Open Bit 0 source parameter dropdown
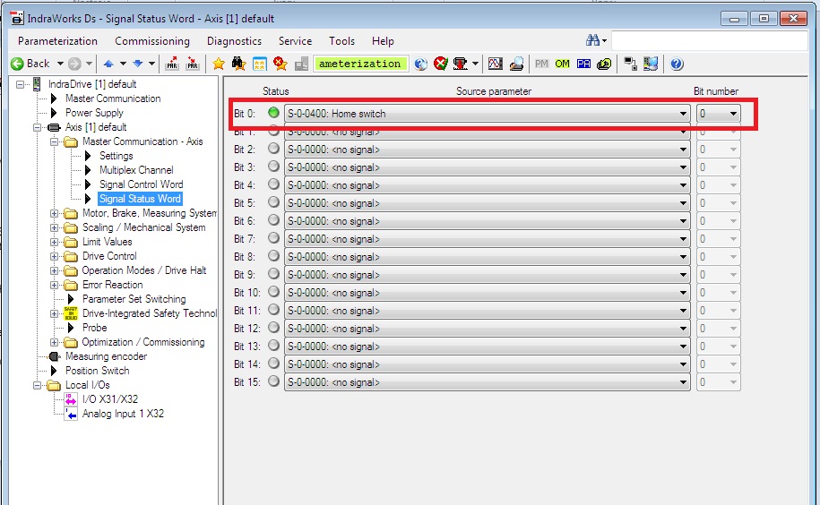This screenshot has height=505, width=820. [x=684, y=114]
